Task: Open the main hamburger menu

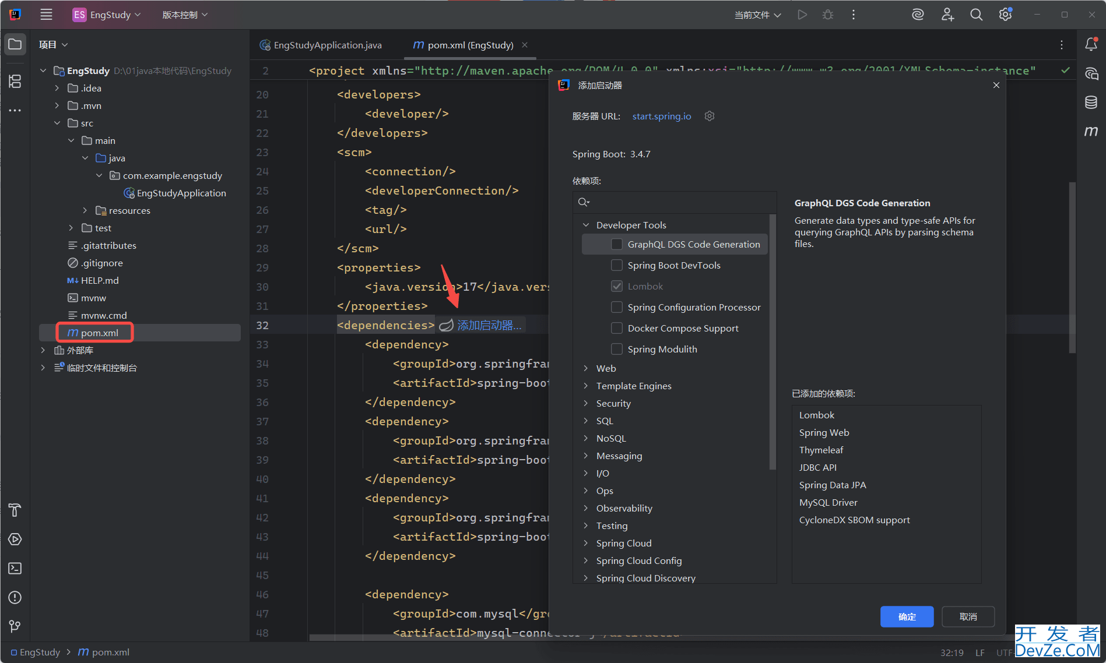Action: pyautogui.click(x=46, y=15)
